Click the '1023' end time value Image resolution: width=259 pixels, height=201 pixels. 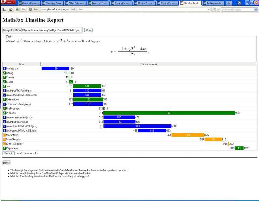[247, 148]
